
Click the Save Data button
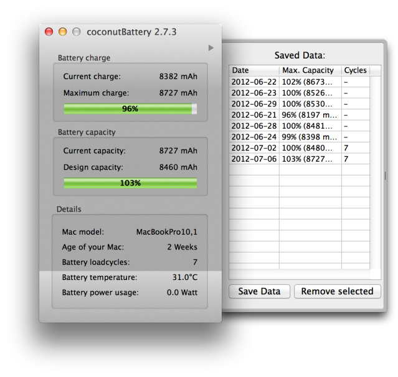tap(259, 291)
